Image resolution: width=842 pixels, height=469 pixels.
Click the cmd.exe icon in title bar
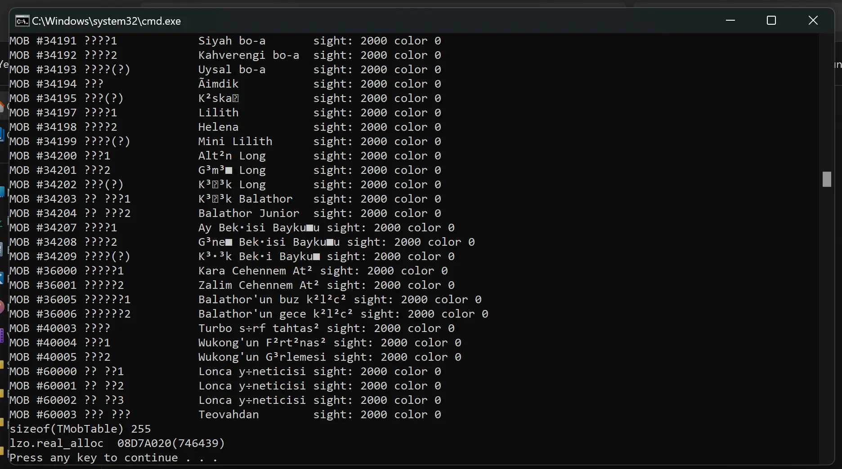22,21
